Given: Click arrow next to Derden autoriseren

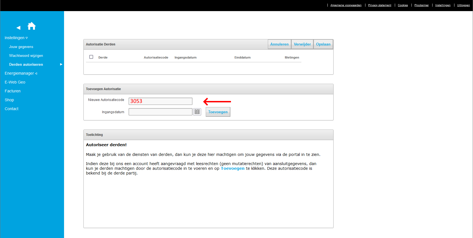Looking at the screenshot, I should (x=61, y=64).
